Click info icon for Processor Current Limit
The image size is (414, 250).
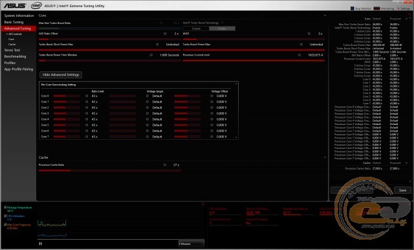(x=300, y=55)
